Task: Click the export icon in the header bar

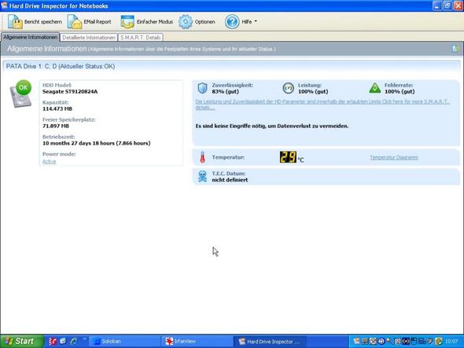Action: 455,49
